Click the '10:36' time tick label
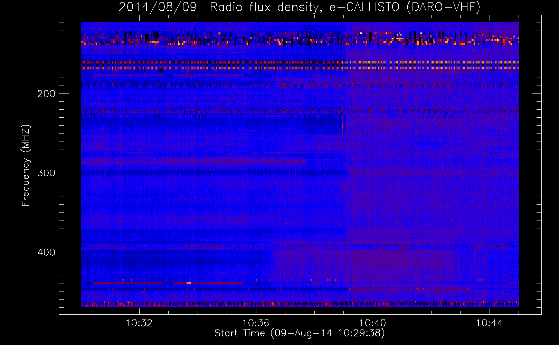The image size is (559, 345). point(256,323)
